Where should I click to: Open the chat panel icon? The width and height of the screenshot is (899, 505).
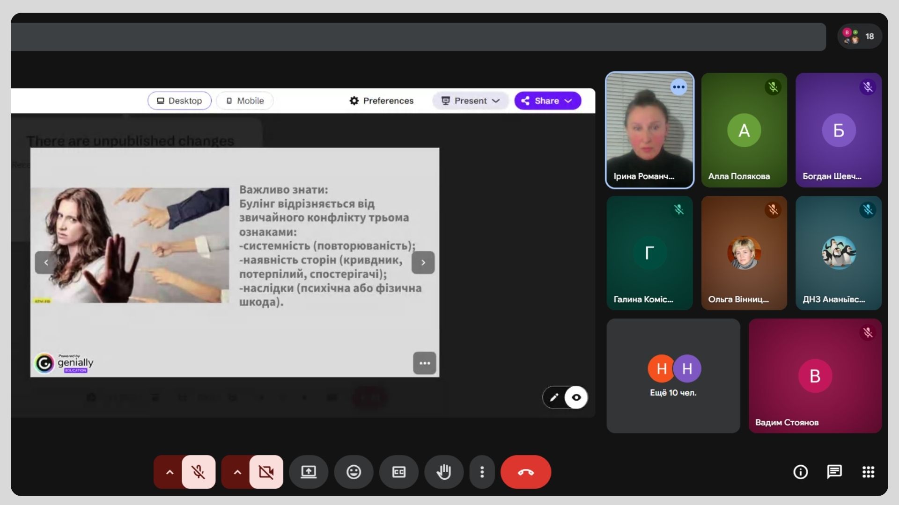834,472
